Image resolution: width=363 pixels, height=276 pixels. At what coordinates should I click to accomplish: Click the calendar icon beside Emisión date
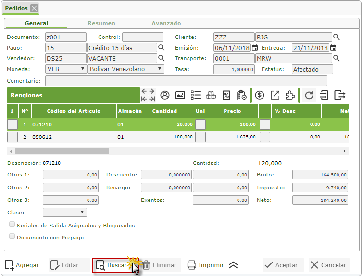pyautogui.click(x=255, y=48)
